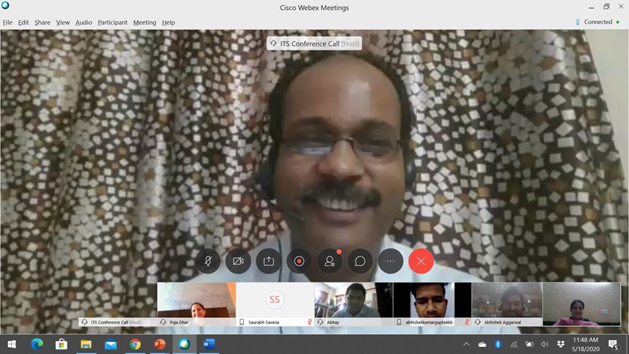Viewport: 629px width, 354px height.
Task: Open the Participant menu
Action: coord(112,22)
